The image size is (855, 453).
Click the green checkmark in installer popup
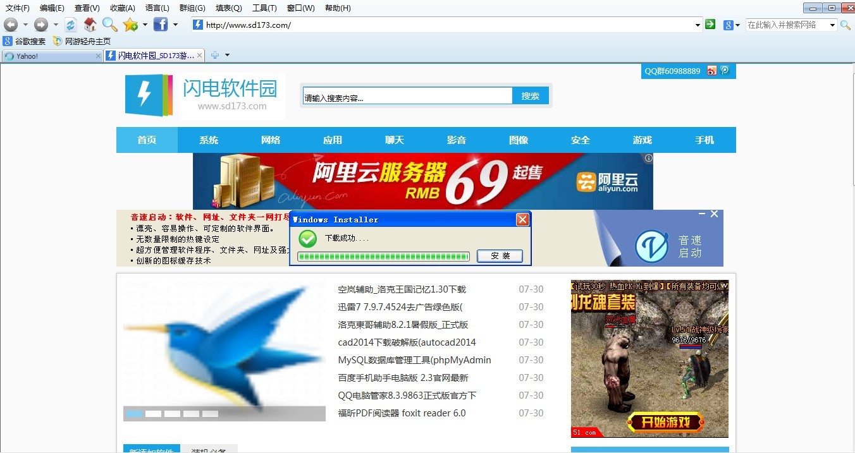[307, 238]
